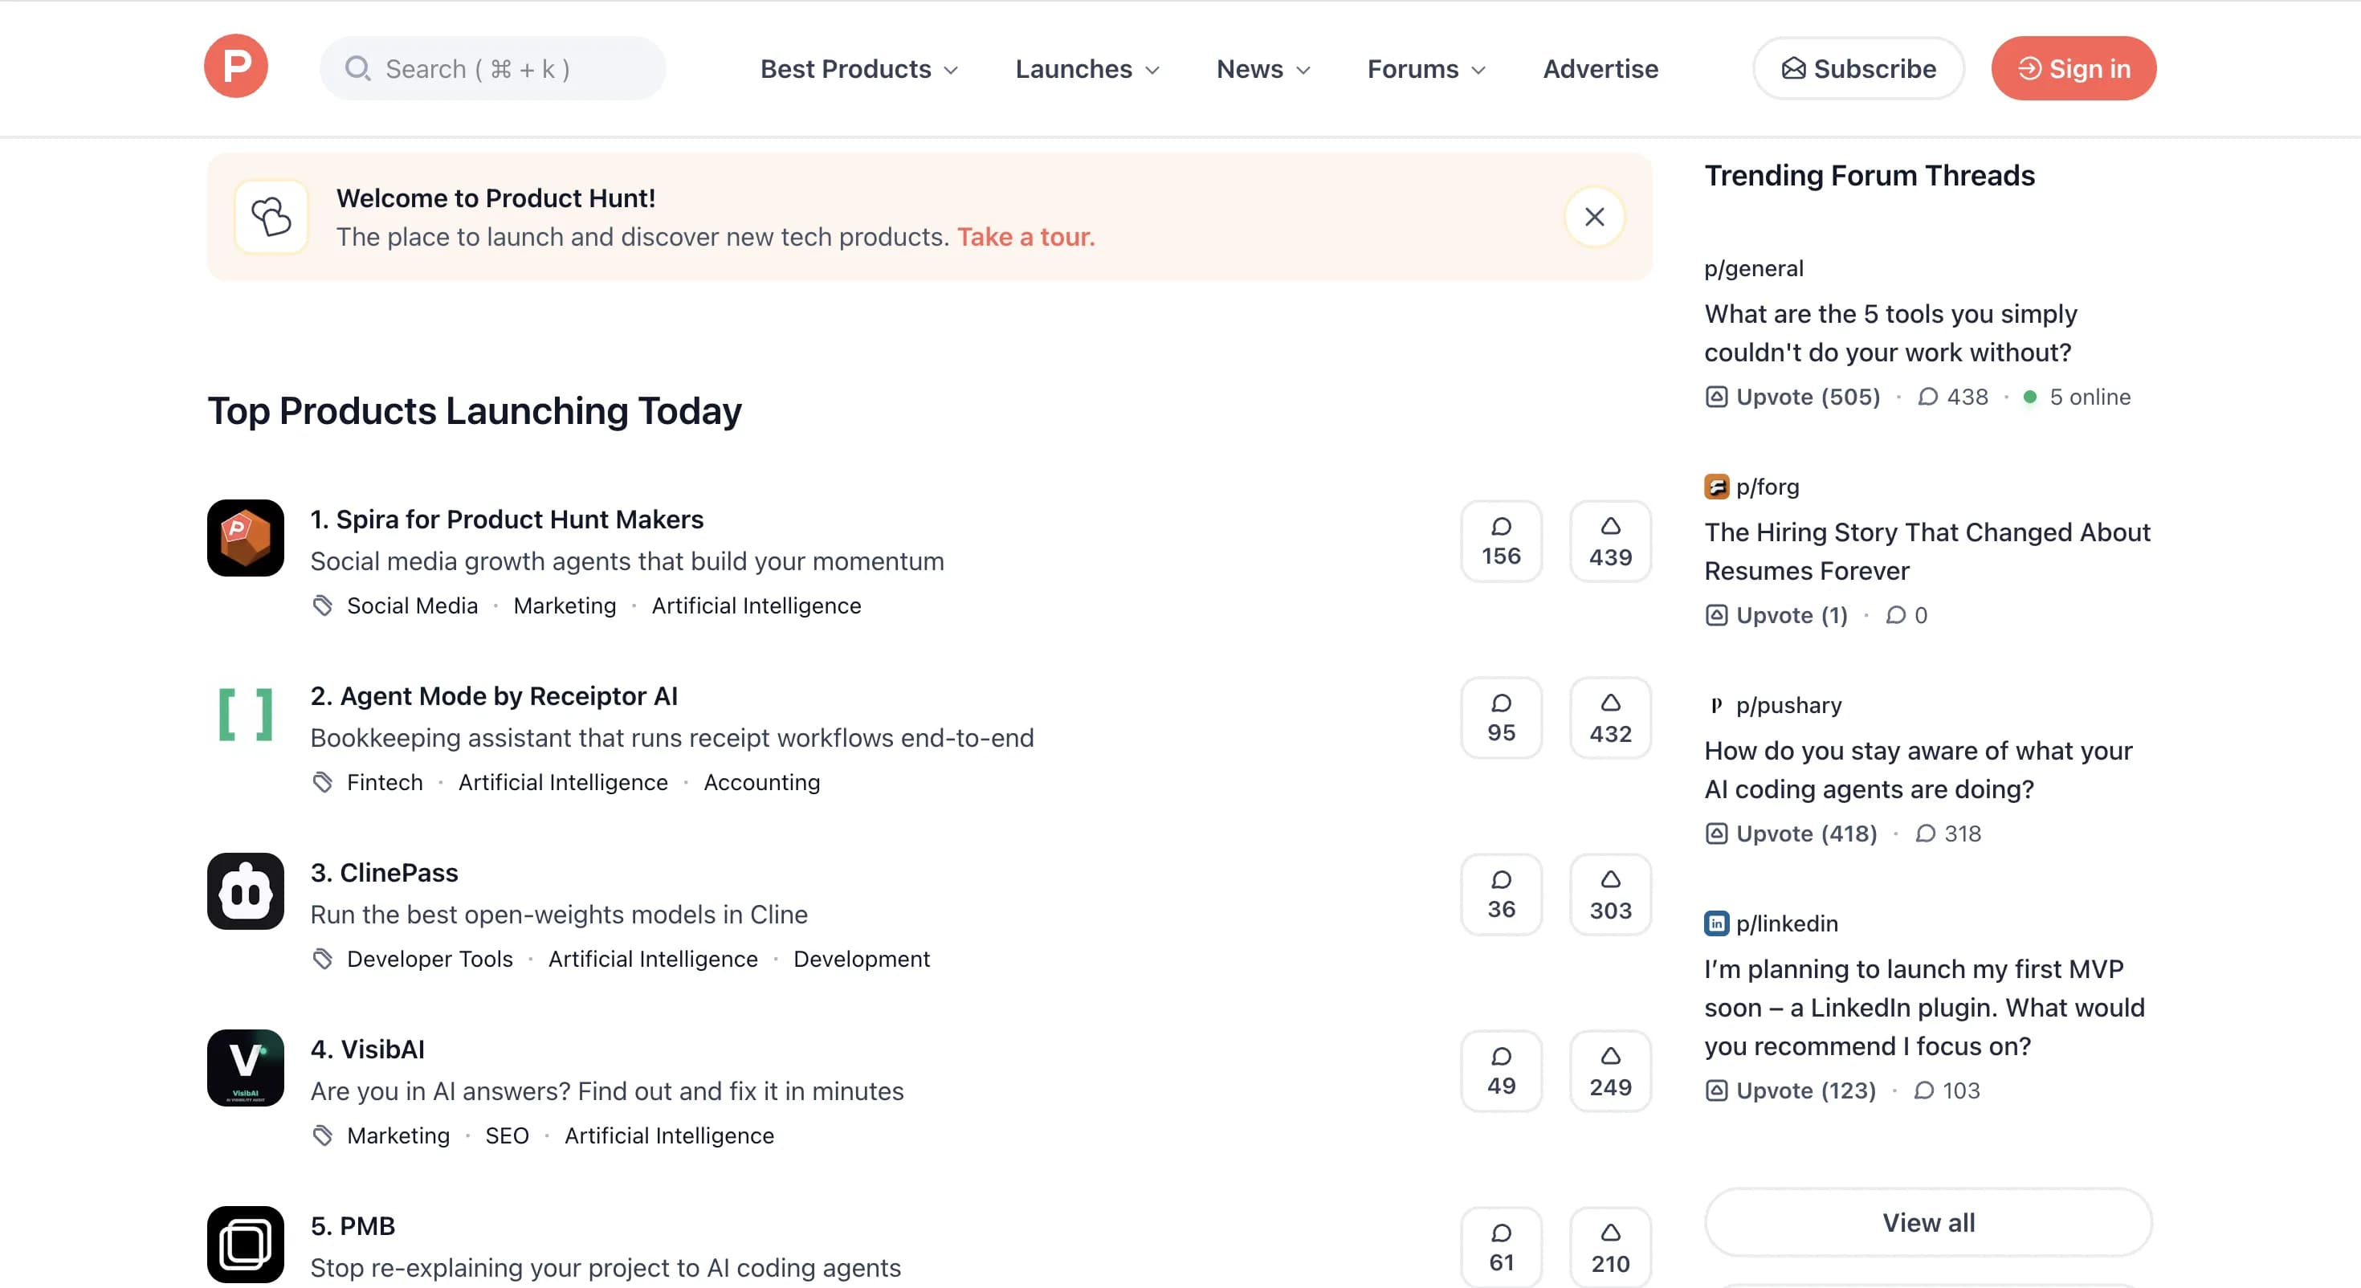This screenshot has height=1288, width=2361.
Task: Click the Sign in button
Action: [2074, 69]
